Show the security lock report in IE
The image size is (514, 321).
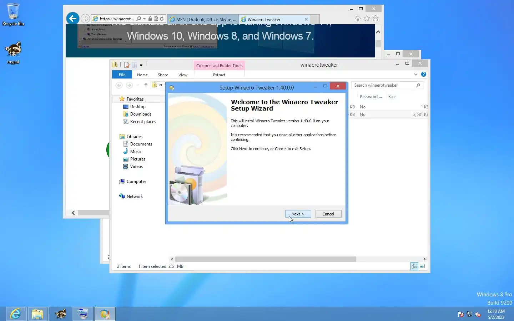point(150,19)
